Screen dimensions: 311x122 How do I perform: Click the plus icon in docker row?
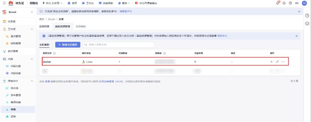(272, 62)
